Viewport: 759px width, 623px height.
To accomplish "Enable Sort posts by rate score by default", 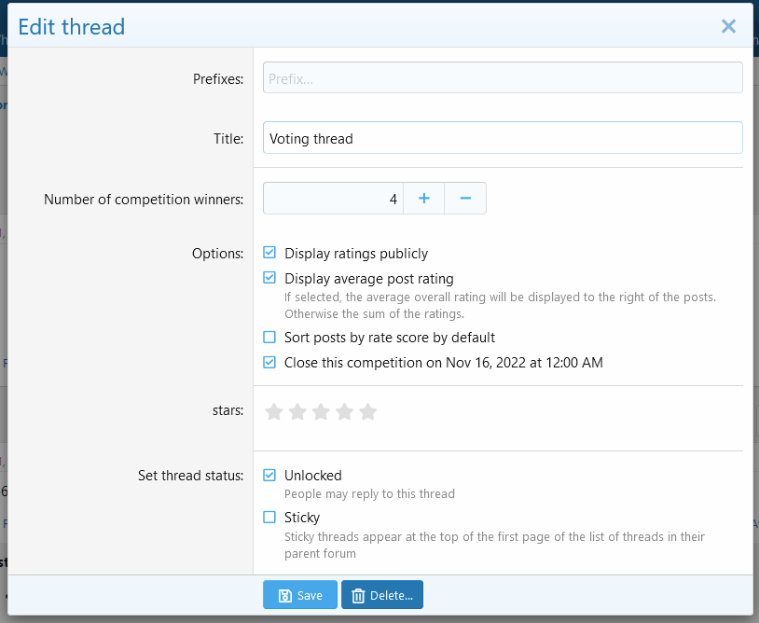I will pyautogui.click(x=269, y=337).
